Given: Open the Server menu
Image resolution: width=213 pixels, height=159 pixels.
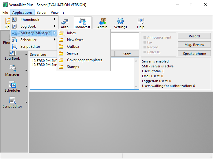Looking at the screenshot, I should (42, 13).
